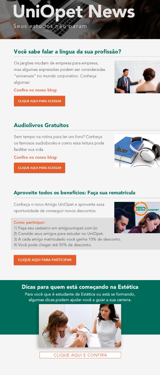This screenshot has height=375, width=160.
Task: Click the headphones and book image
Action: pyautogui.click(x=137, y=151)
